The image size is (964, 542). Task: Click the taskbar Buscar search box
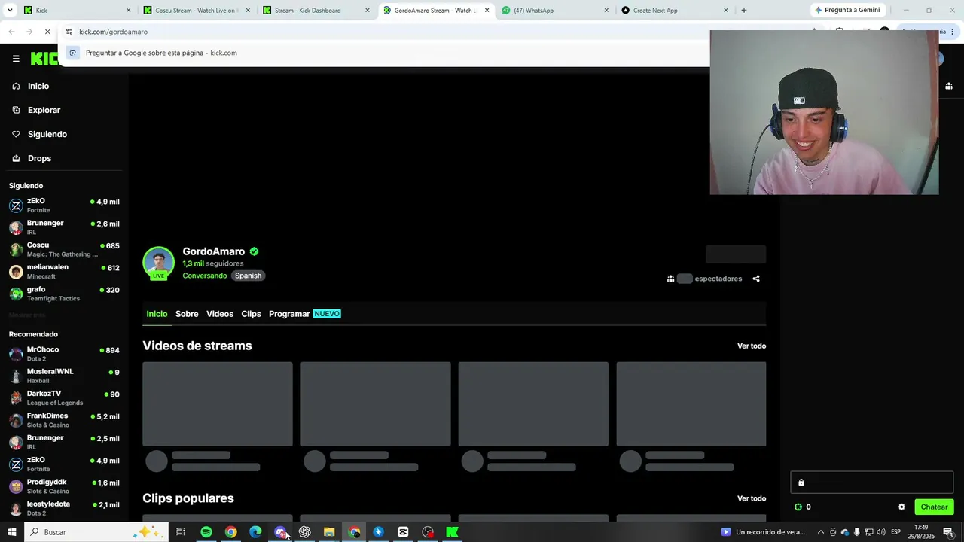pos(96,532)
